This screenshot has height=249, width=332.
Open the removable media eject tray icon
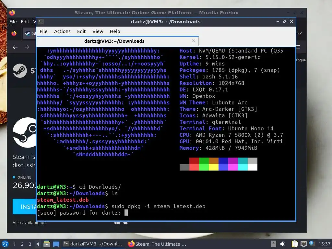coord(274,244)
